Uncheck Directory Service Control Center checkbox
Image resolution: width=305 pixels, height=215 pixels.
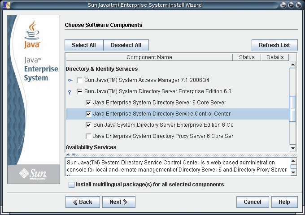(88, 114)
